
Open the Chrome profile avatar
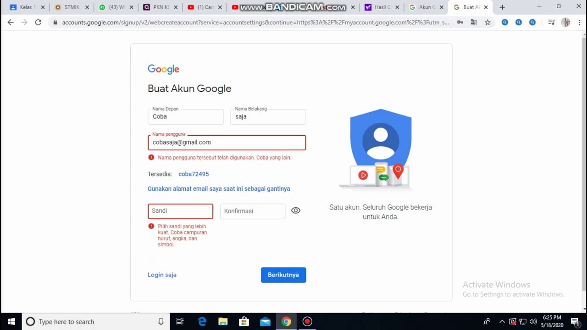(565, 22)
